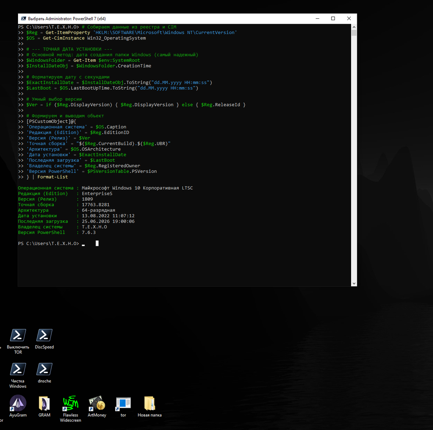Select the dnsche PowerShell shortcut

[44, 373]
